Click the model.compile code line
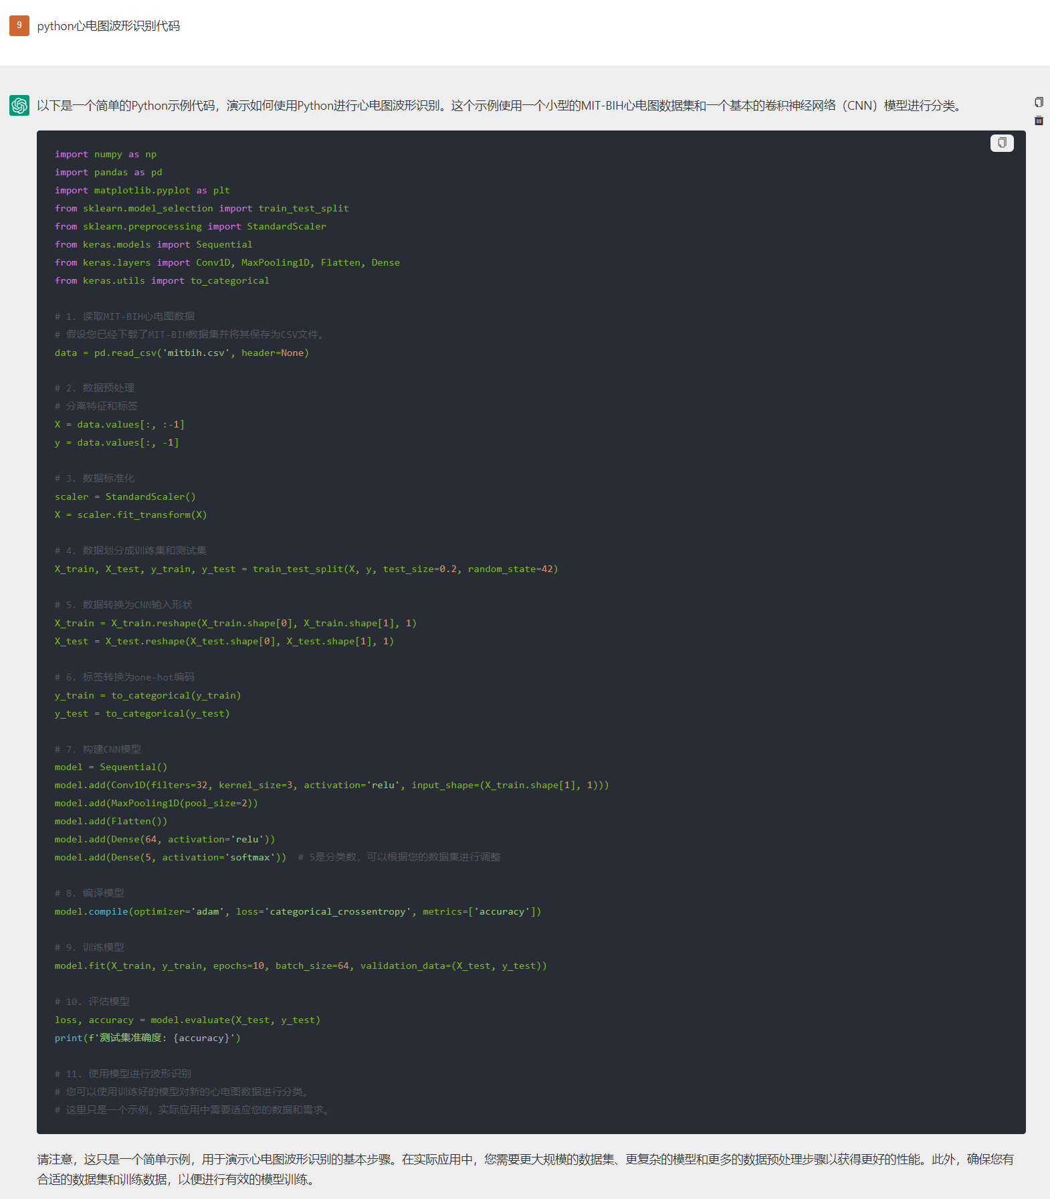 (298, 912)
